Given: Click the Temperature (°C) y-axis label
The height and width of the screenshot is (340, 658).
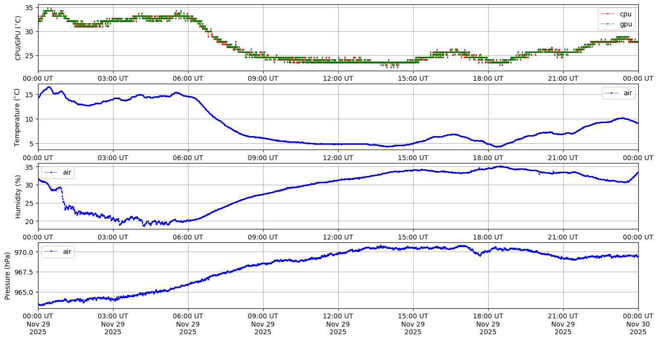Looking at the screenshot, I should [x=18, y=117].
